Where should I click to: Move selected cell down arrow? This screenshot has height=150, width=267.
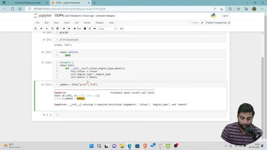[69, 29]
